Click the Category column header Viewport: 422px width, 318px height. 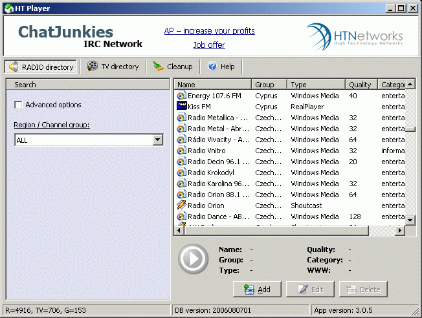pyautogui.click(x=392, y=85)
